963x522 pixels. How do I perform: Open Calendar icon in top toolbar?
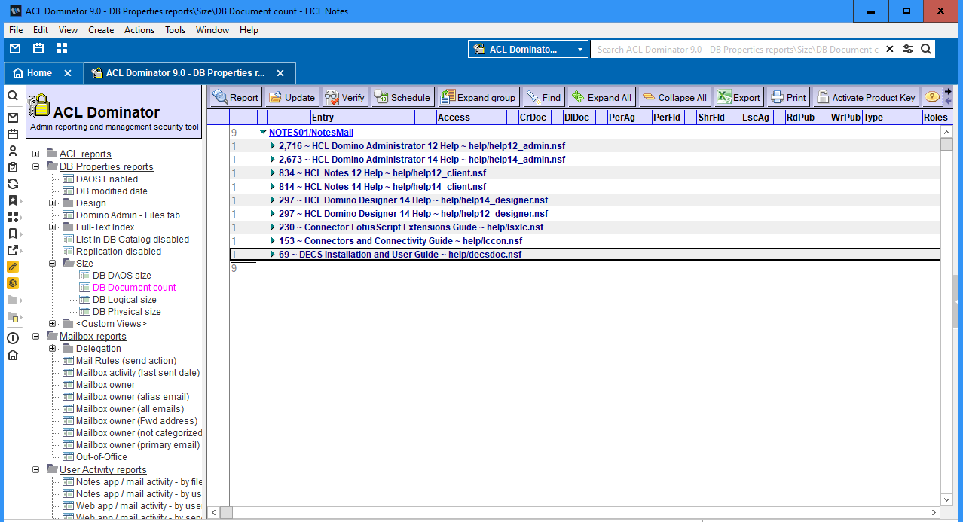pos(38,49)
